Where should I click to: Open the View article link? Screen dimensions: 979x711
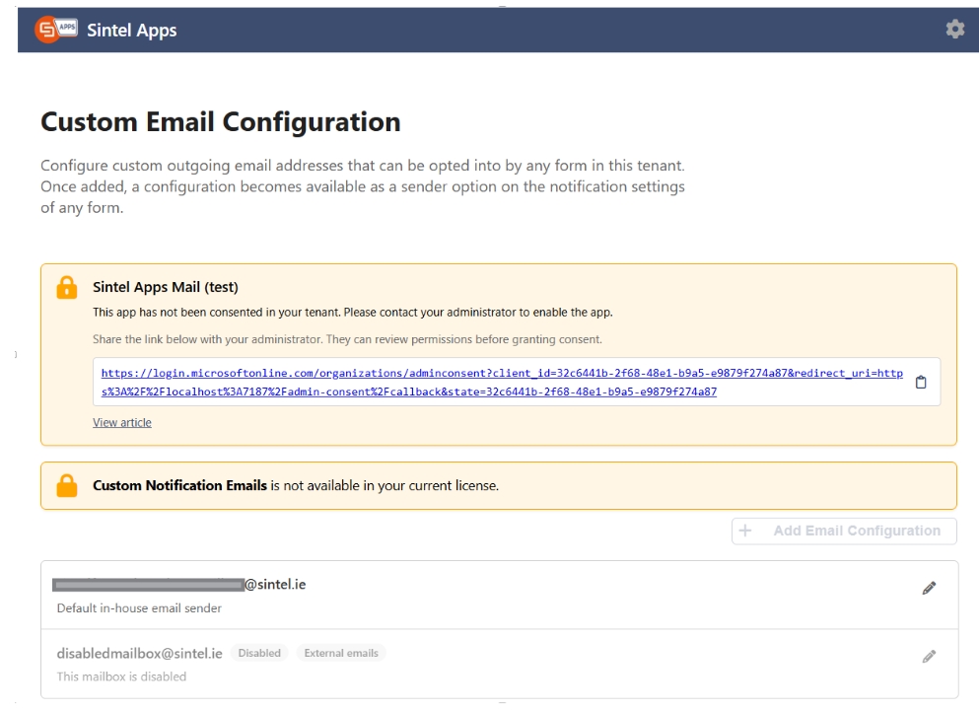point(121,422)
